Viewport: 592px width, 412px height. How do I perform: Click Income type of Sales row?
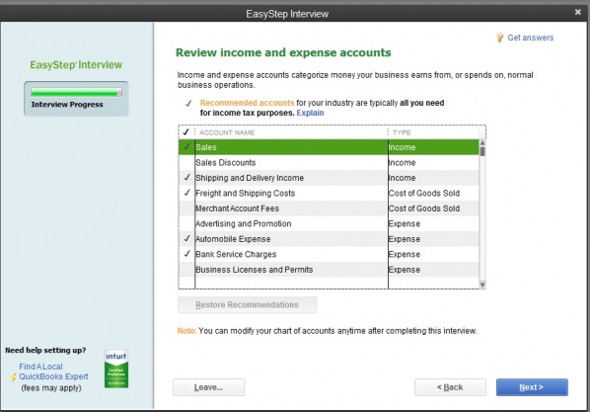click(x=403, y=147)
